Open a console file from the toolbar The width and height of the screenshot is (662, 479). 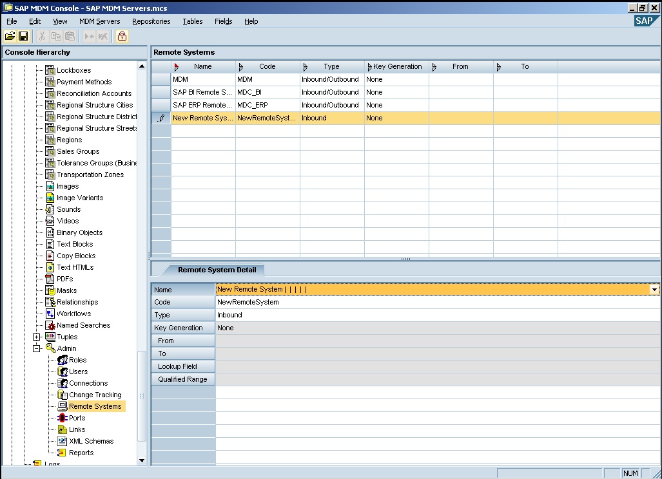pos(10,36)
